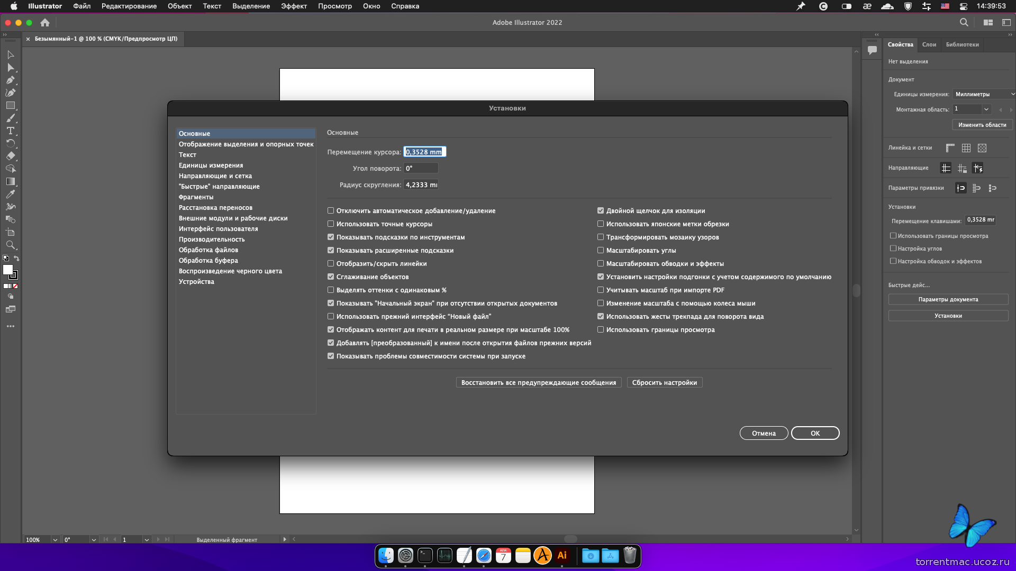The image size is (1016, 571).
Task: Toggle show guides icon
Action: (946, 168)
